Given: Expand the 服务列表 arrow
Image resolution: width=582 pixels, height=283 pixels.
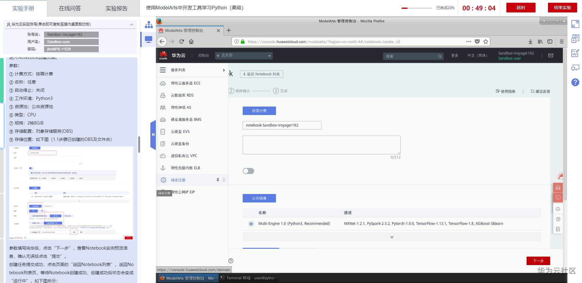Looking at the screenshot, I should coord(224,70).
